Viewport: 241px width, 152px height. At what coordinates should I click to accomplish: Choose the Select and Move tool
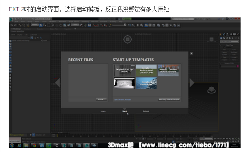point(57,25)
